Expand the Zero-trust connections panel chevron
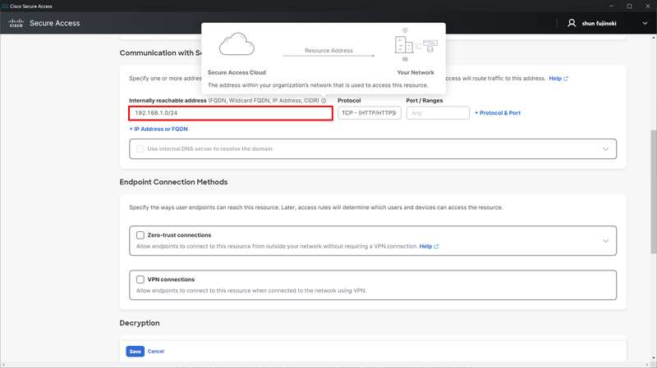This screenshot has width=657, height=368. (605, 241)
